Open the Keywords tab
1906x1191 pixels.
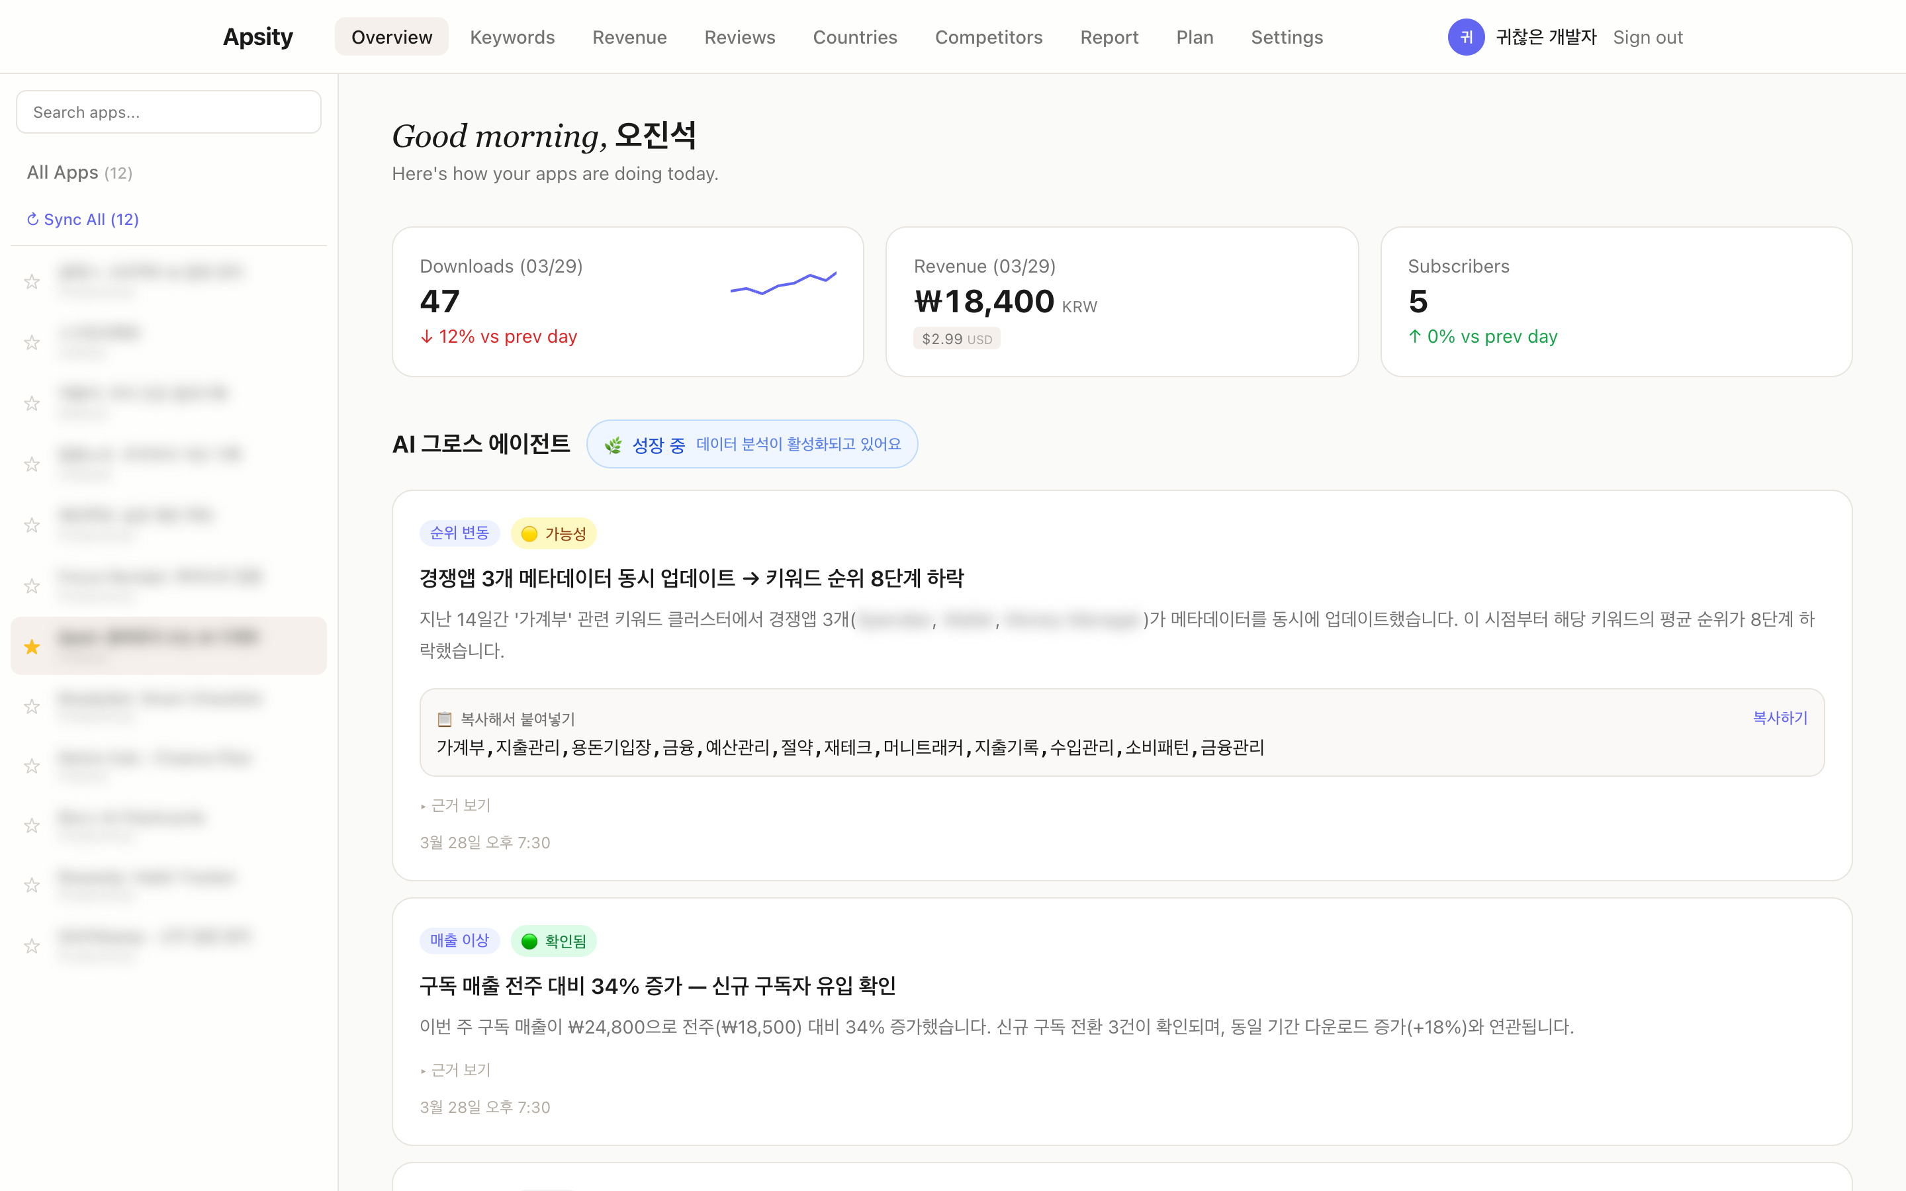click(512, 37)
